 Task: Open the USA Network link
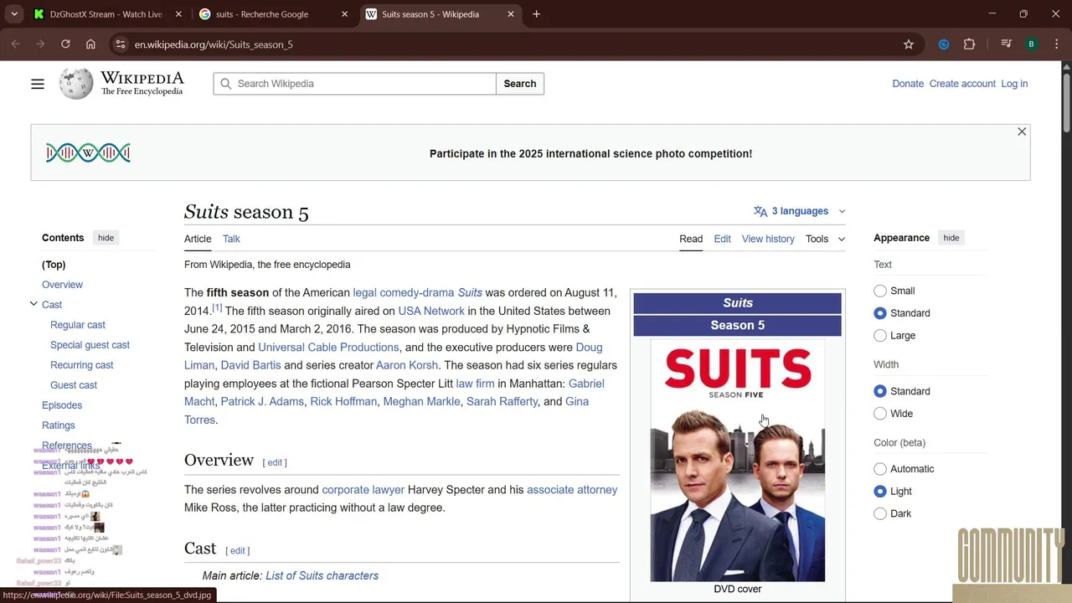tap(431, 311)
